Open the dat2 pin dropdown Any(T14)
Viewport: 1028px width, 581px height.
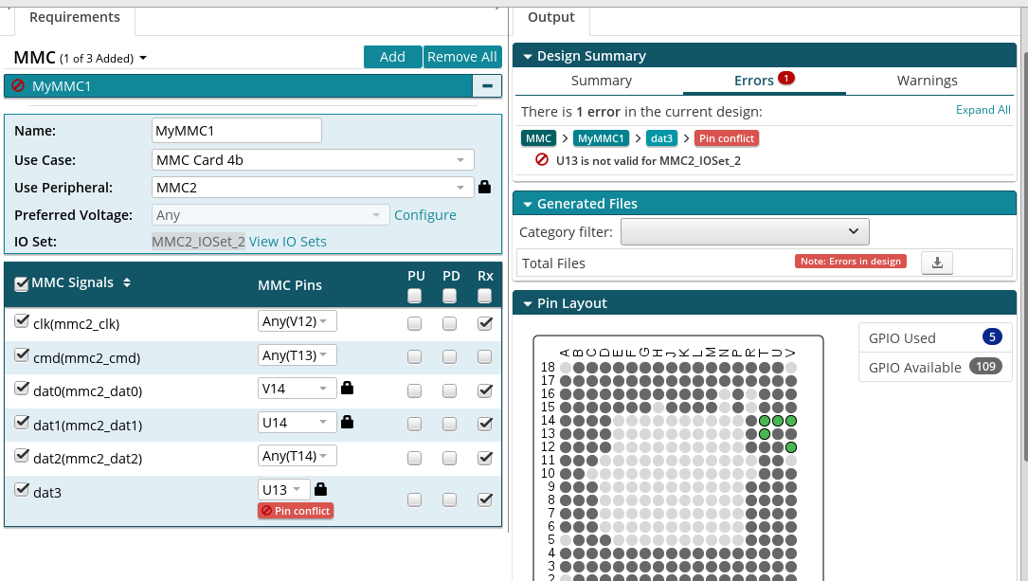[297, 456]
